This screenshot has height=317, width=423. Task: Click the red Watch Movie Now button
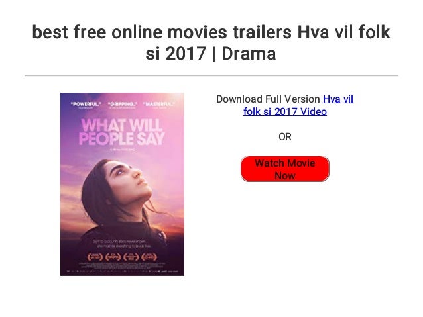tap(285, 169)
